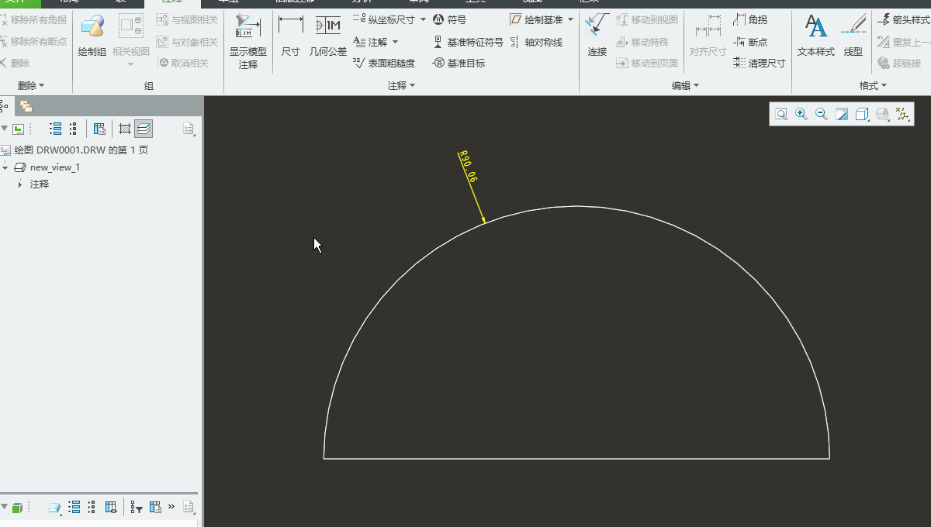The height and width of the screenshot is (527, 931).
Task: Click 轴对称线 axis symmetry line tool
Action: 536,42
